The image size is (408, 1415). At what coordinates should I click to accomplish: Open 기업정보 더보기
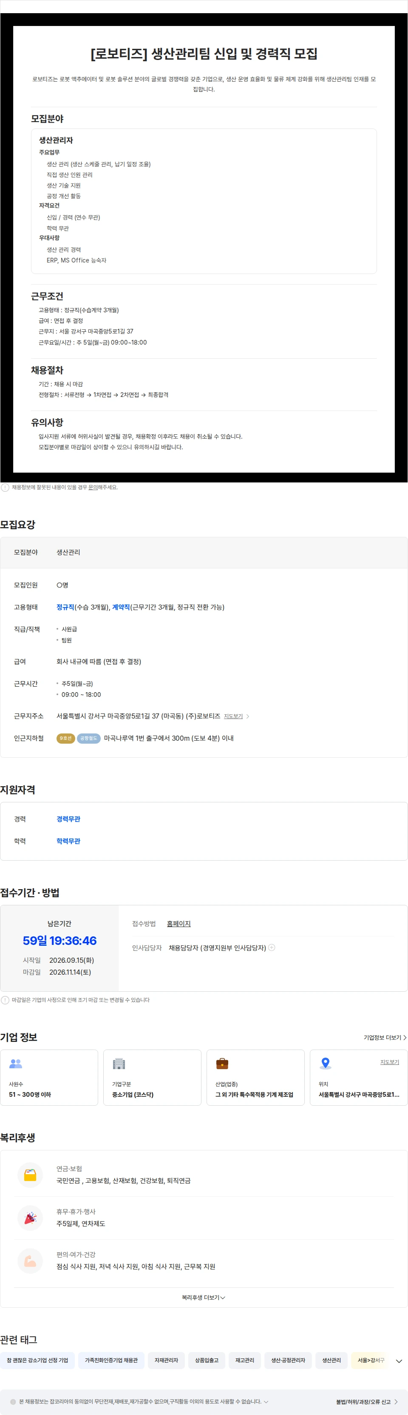tap(385, 1038)
